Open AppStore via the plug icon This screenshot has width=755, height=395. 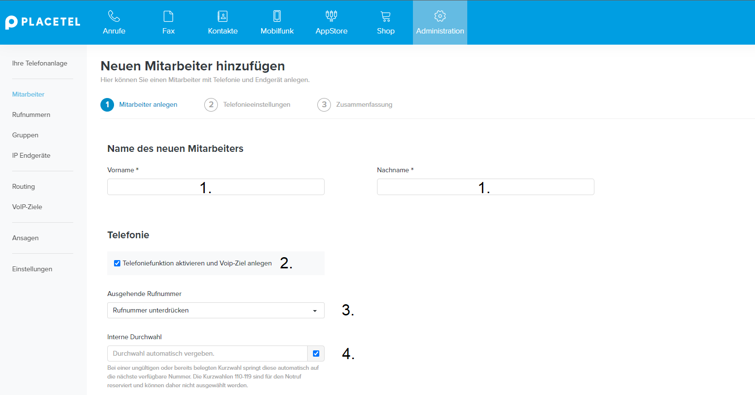tap(331, 16)
